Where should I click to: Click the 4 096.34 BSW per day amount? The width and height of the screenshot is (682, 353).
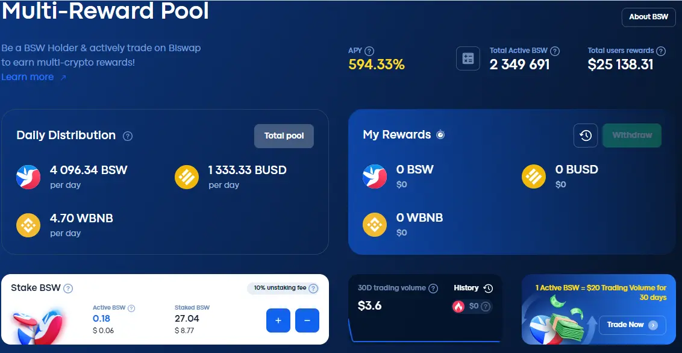89,170
